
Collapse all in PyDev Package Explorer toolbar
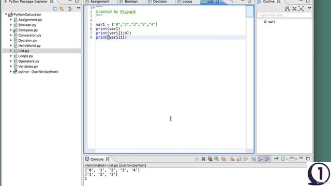pyautogui.click(x=55, y=9)
